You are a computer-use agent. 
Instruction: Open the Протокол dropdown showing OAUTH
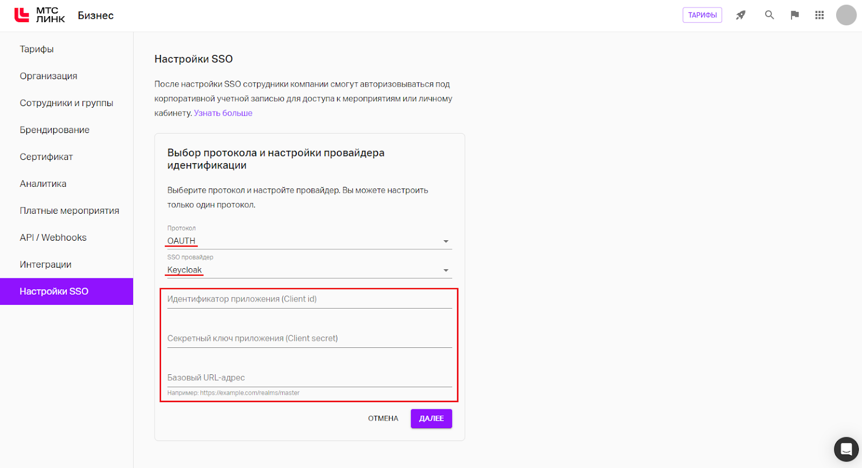[309, 241]
